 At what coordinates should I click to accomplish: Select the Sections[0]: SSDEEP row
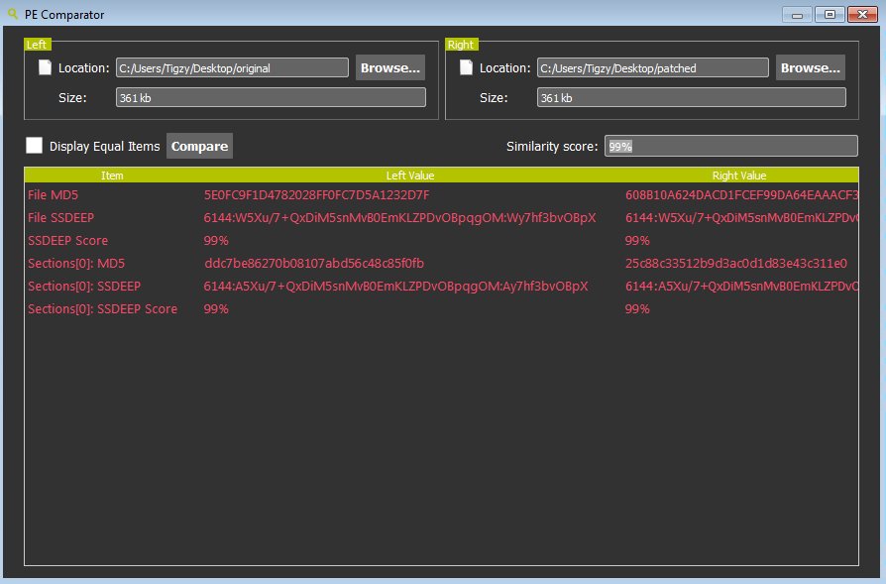pos(441,287)
